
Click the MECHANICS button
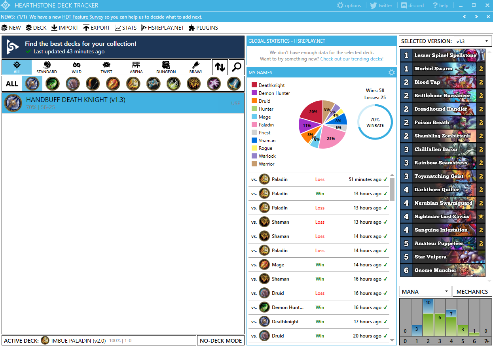tap(472, 292)
